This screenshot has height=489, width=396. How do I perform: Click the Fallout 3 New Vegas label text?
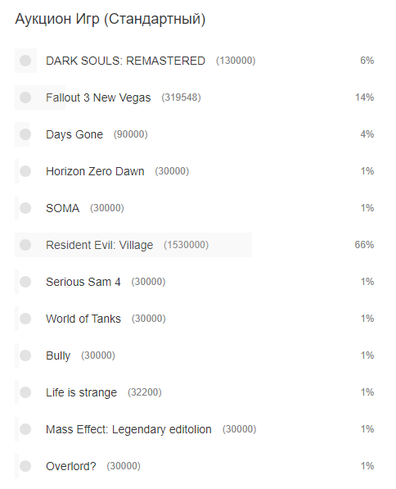(x=98, y=97)
